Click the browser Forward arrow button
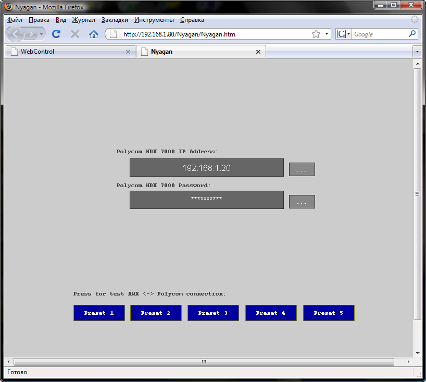Screen dimensions: 426x382 pos(31,34)
